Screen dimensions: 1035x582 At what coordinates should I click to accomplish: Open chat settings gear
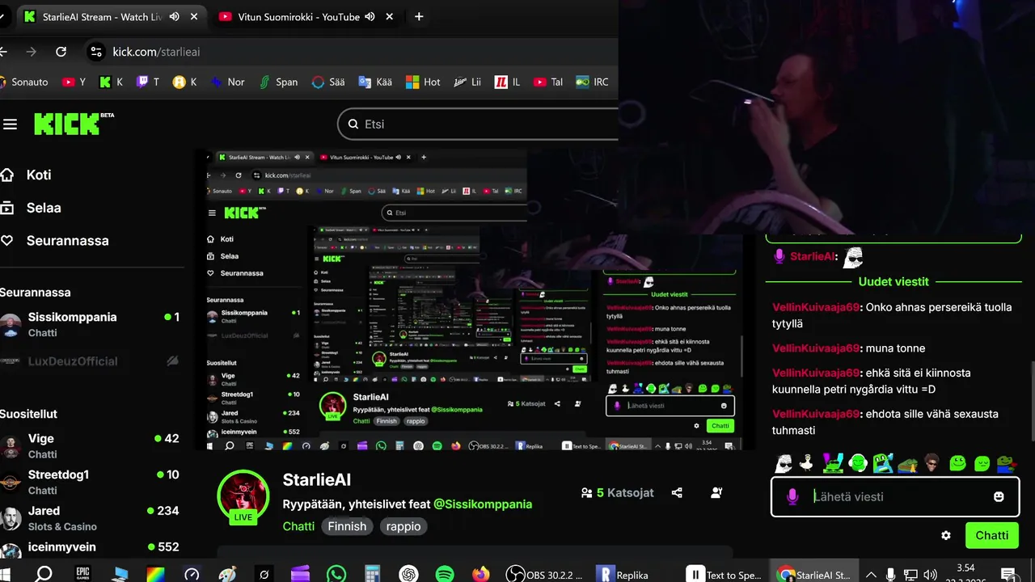(x=946, y=535)
